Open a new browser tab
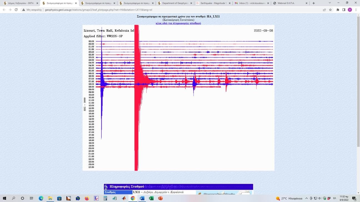The width and height of the screenshot is (360, 202). tap(314, 3)
